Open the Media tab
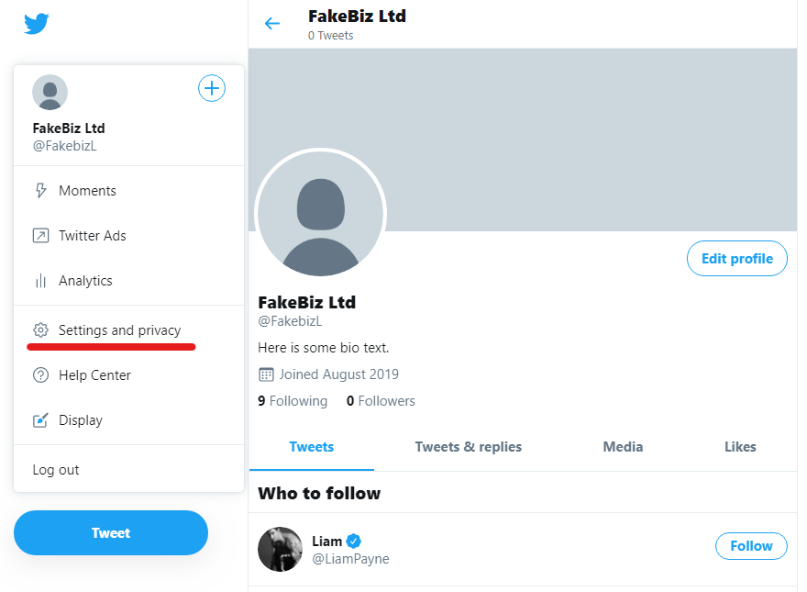 pyautogui.click(x=623, y=447)
